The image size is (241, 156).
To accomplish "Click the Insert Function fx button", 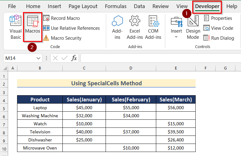I will (74, 58).
